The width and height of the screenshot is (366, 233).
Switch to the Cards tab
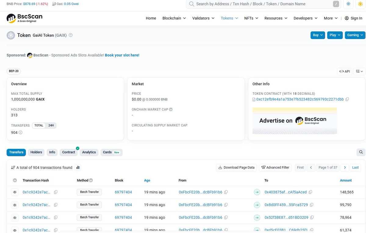point(111,152)
